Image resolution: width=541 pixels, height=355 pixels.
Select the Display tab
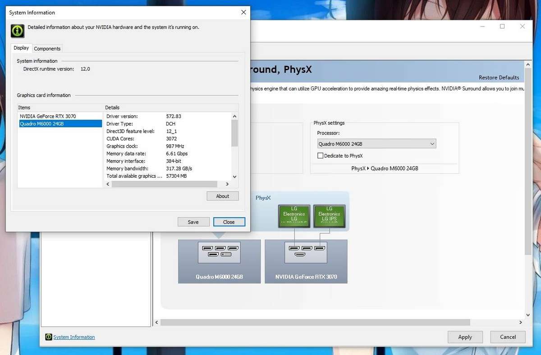21,47
